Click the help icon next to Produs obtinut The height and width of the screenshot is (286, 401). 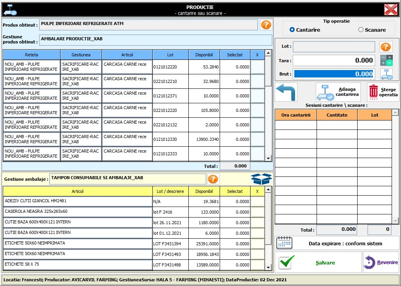pos(266,25)
